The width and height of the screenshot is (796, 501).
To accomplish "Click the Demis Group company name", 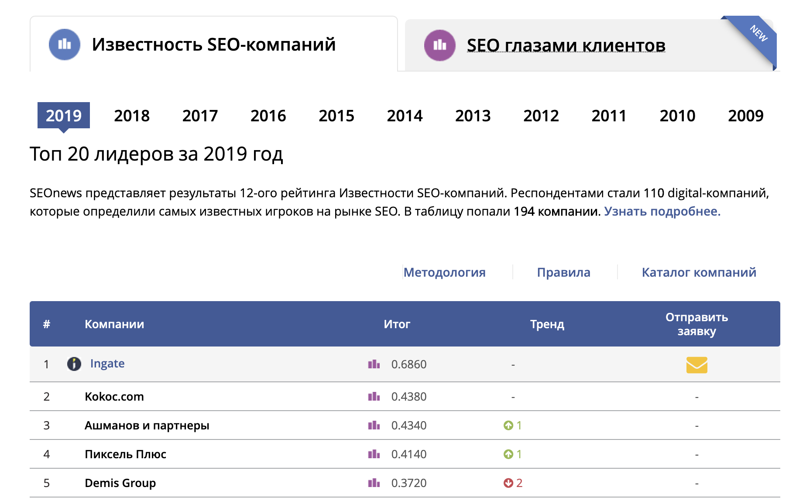I will coord(120,483).
